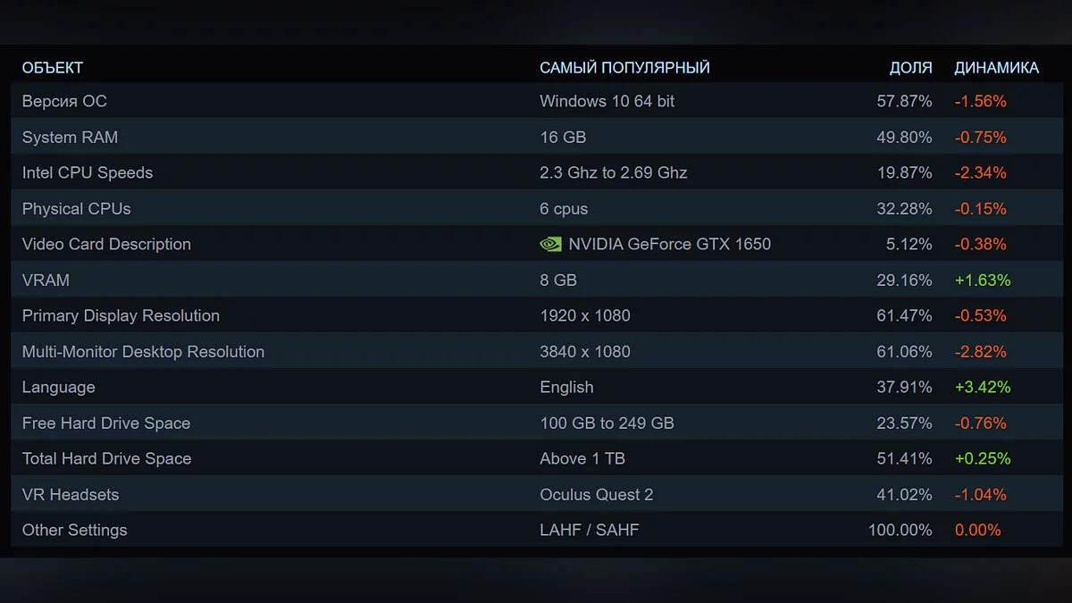Expand the Intel CPU Speeds row
1072x603 pixels.
coord(88,172)
